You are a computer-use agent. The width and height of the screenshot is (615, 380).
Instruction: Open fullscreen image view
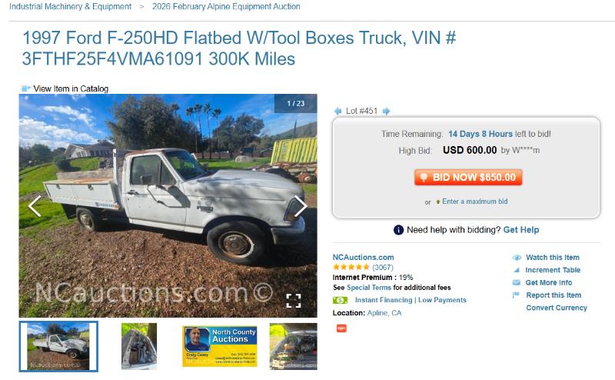[294, 301]
